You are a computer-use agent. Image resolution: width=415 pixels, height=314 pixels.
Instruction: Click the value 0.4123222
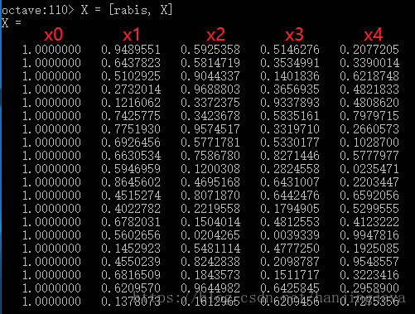369,222
